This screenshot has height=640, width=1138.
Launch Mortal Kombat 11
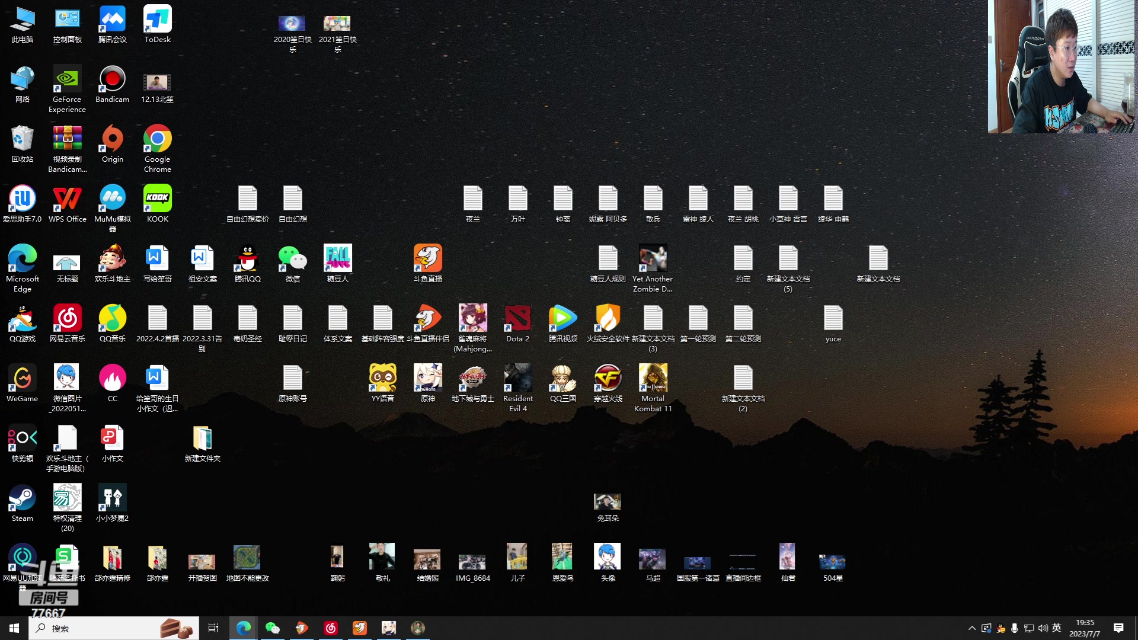[x=653, y=388]
